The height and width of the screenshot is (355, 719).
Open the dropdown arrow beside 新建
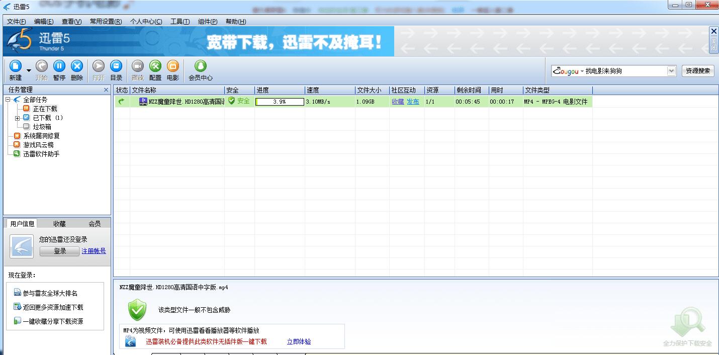point(29,70)
